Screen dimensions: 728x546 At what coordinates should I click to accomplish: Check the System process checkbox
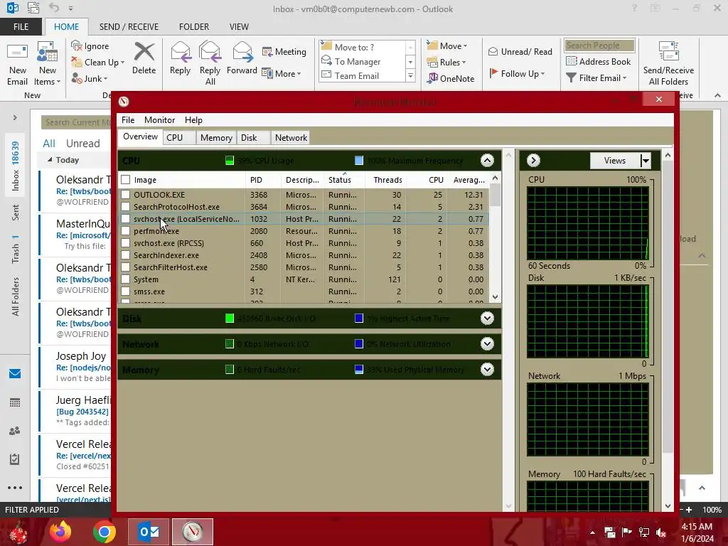coord(125,279)
